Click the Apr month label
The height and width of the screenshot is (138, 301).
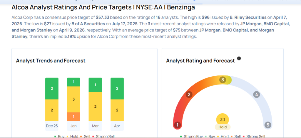tap(117, 126)
